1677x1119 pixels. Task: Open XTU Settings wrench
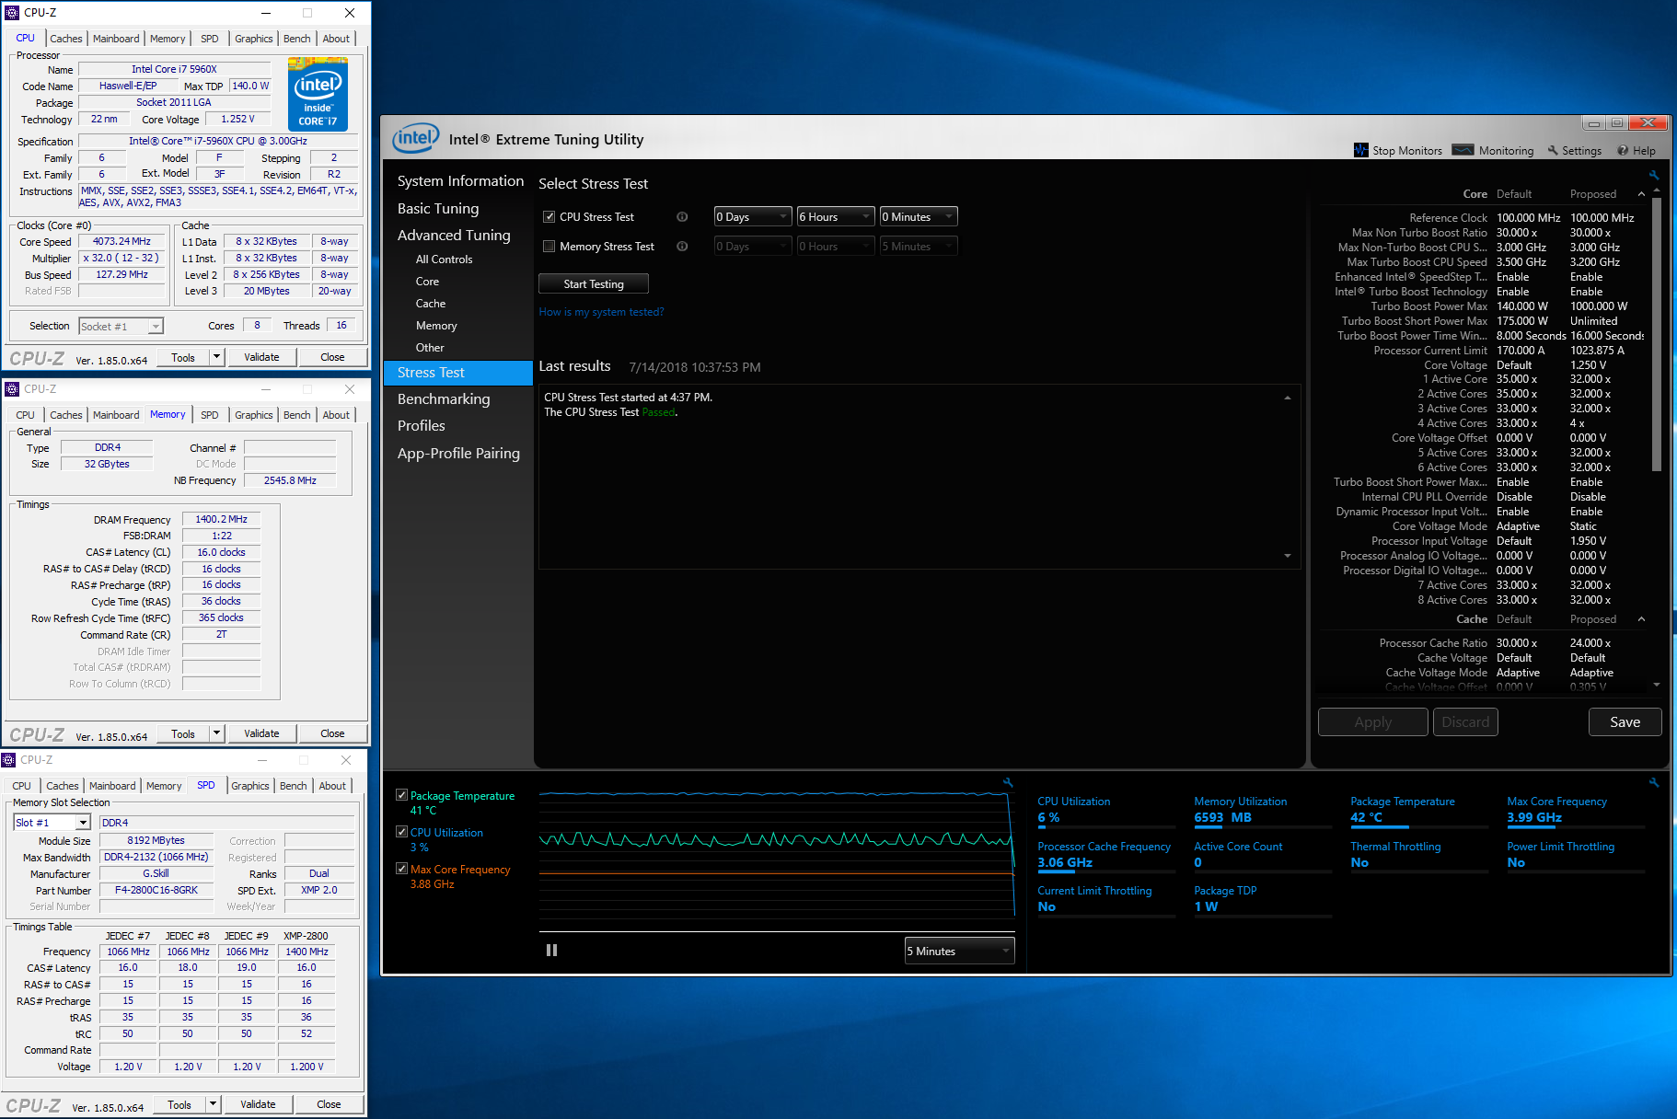tap(1574, 150)
